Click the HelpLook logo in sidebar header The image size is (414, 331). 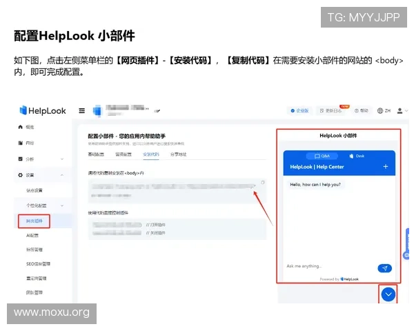(43, 110)
